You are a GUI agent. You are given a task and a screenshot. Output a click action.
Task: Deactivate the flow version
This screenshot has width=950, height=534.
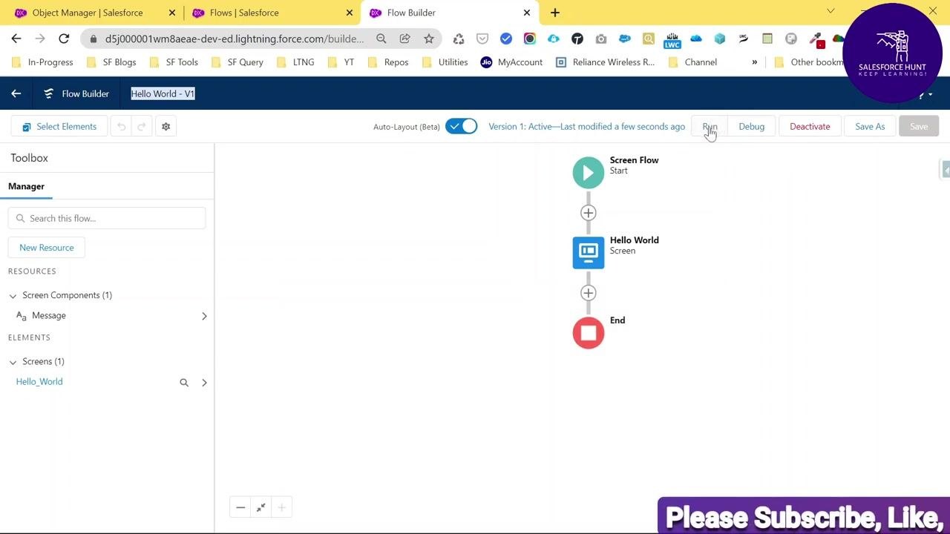coord(810,127)
